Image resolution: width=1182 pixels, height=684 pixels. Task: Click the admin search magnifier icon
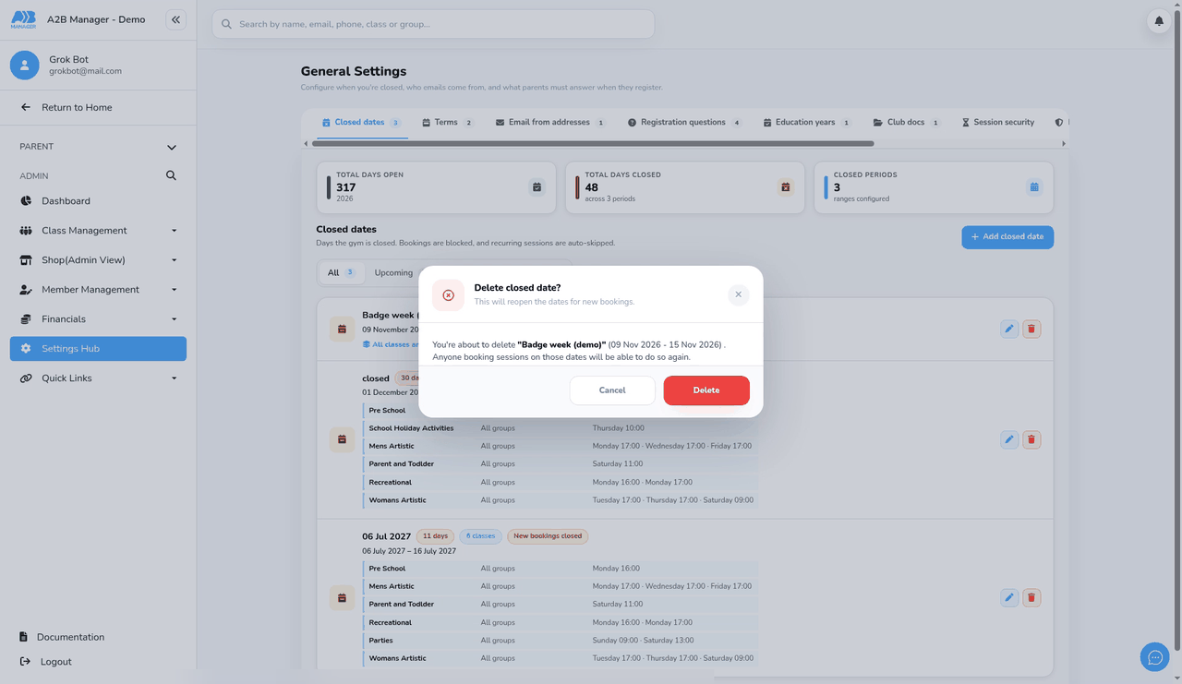coord(171,175)
